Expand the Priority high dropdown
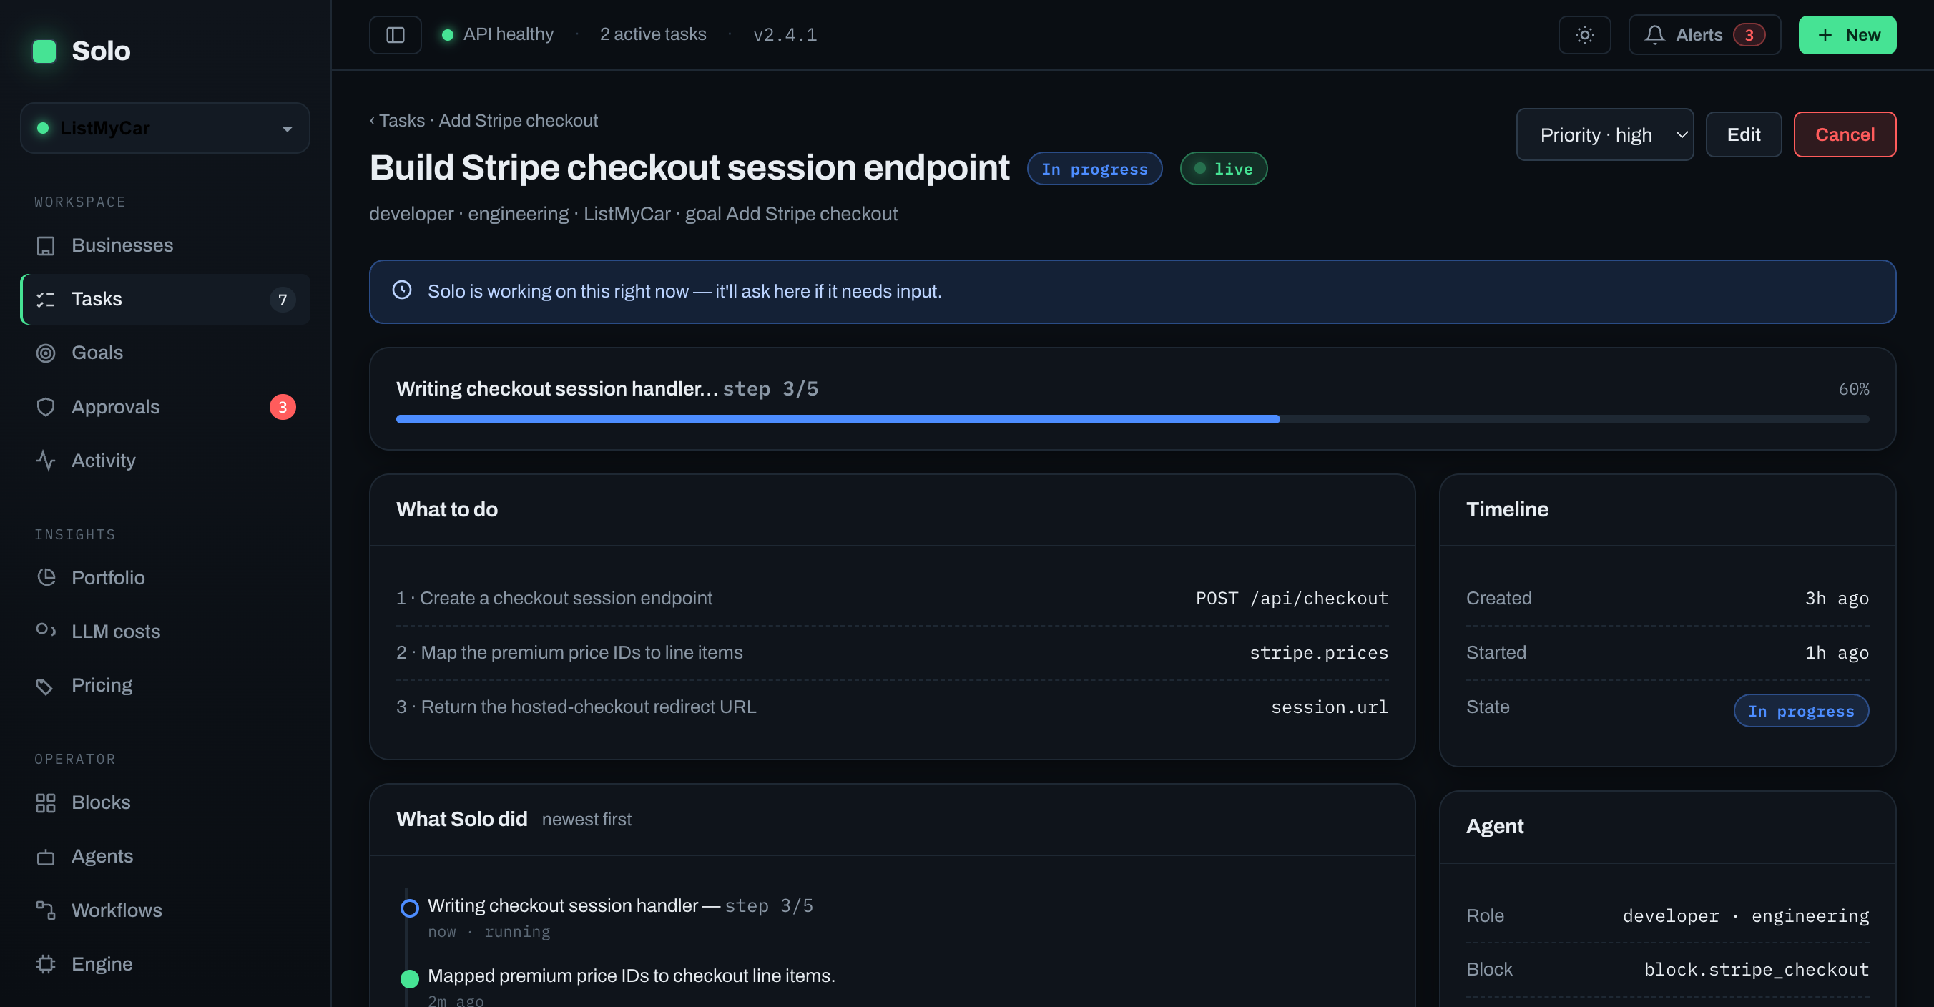Screen dimensions: 1934x1007 pos(1604,134)
